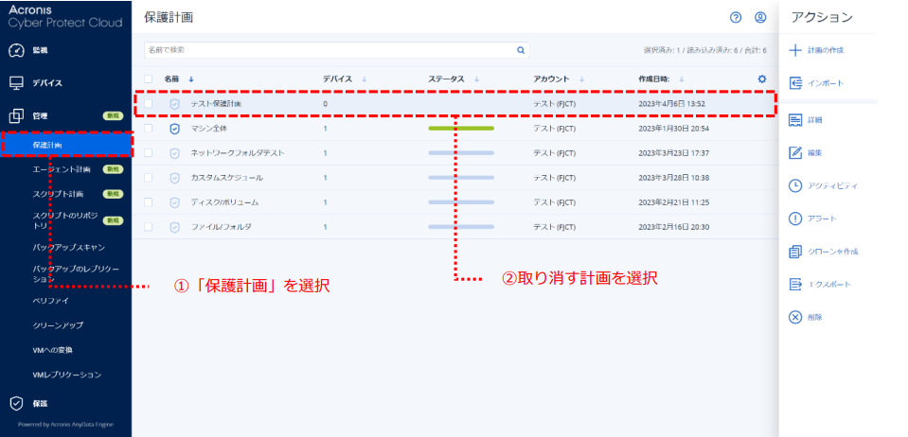Click the search magnifier icon

tap(520, 50)
